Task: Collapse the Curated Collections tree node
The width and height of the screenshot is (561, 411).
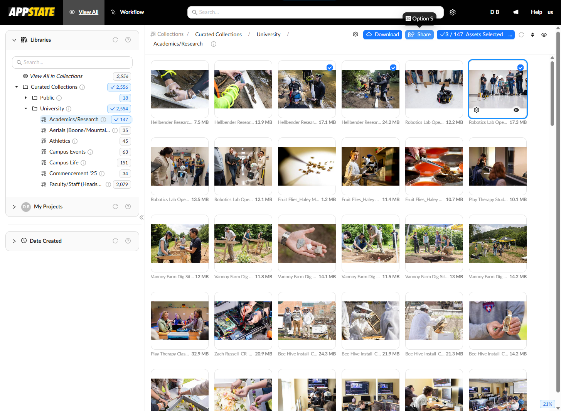Action: 17,87
